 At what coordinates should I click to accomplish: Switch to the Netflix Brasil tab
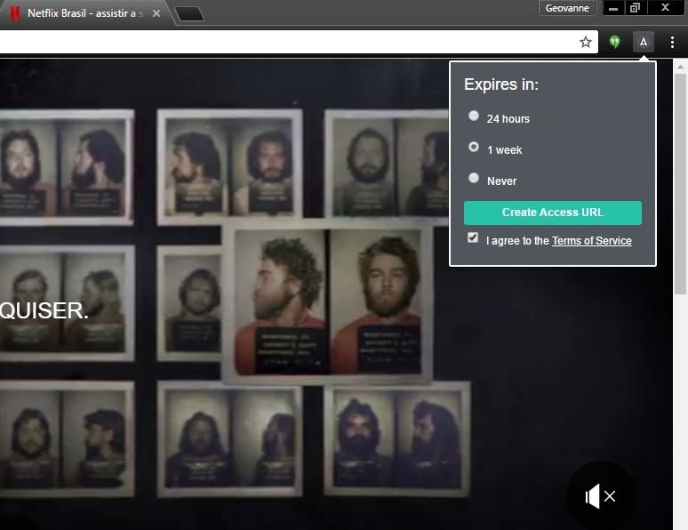pos(84,13)
